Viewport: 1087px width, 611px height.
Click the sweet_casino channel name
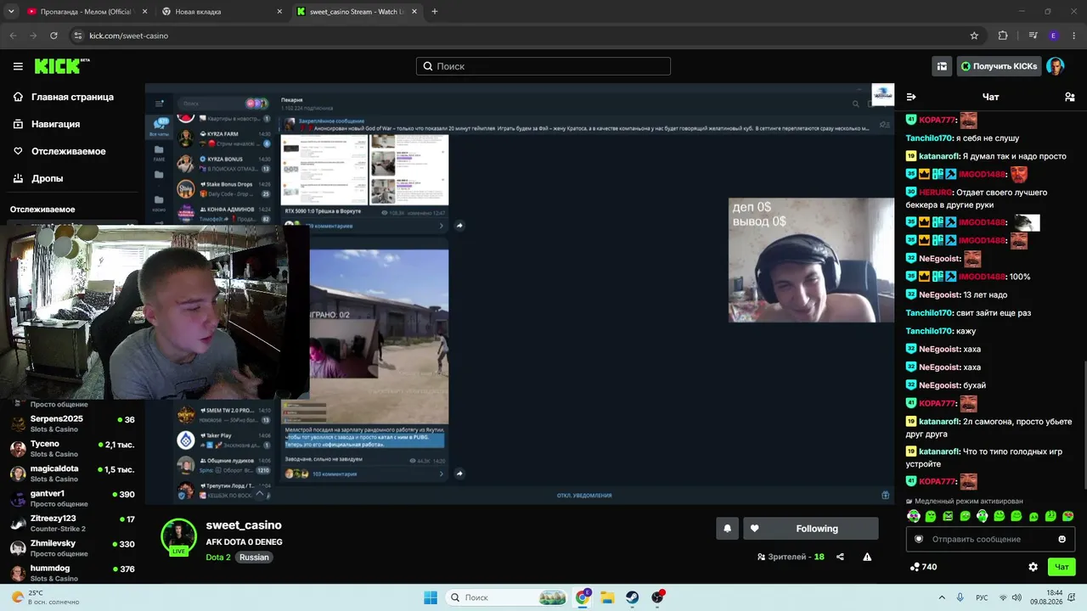point(244,525)
